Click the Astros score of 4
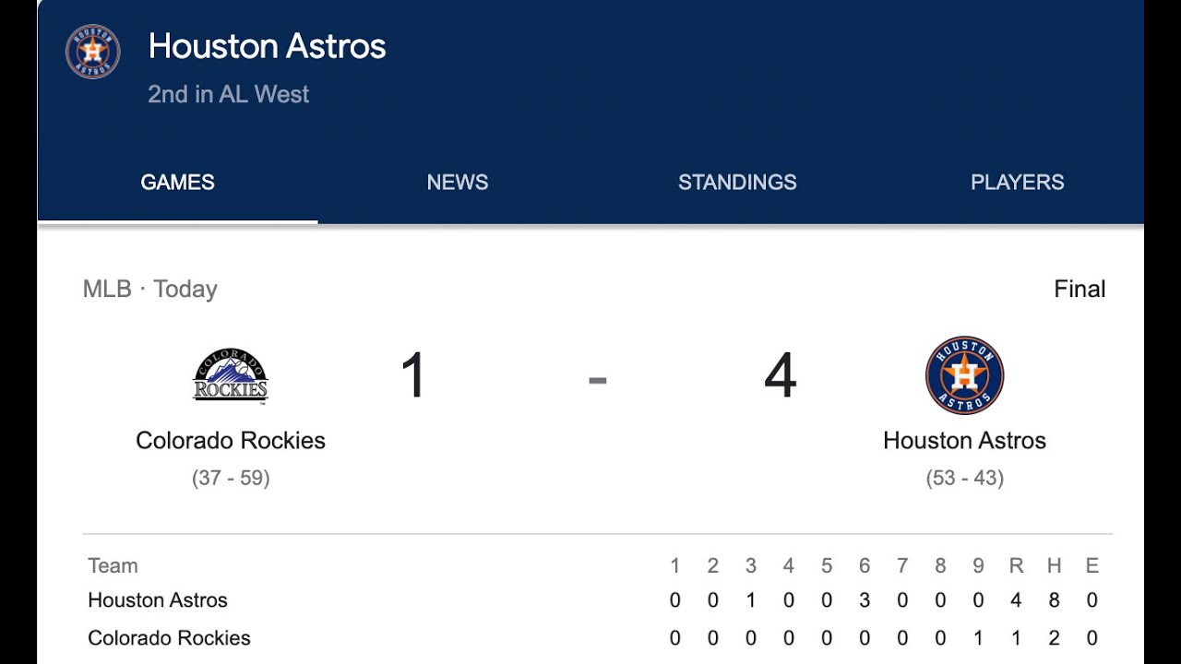1181x664 pixels. [x=780, y=376]
